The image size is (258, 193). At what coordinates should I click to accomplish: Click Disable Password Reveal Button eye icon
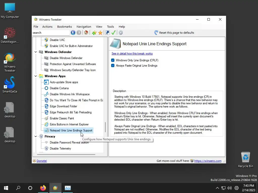point(46,142)
